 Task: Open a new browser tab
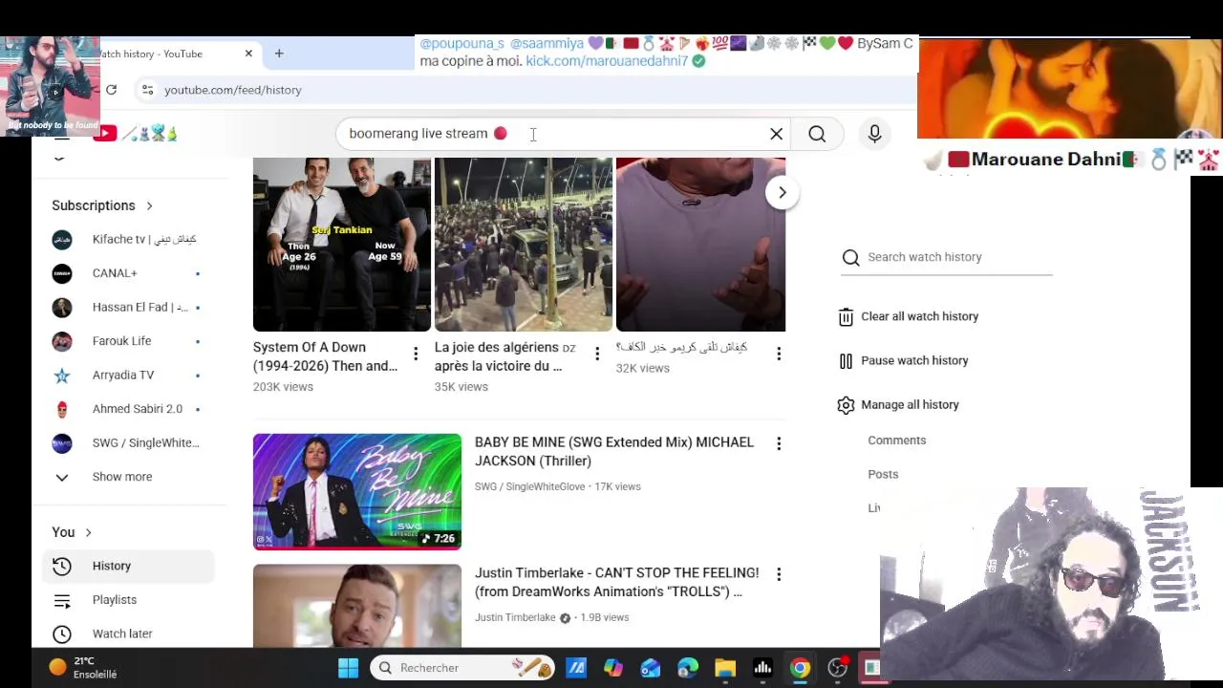coord(279,54)
